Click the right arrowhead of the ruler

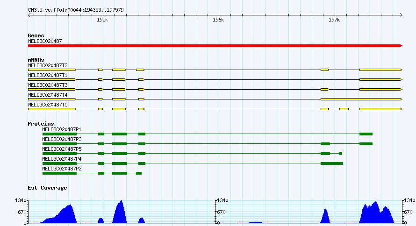tap(401, 15)
